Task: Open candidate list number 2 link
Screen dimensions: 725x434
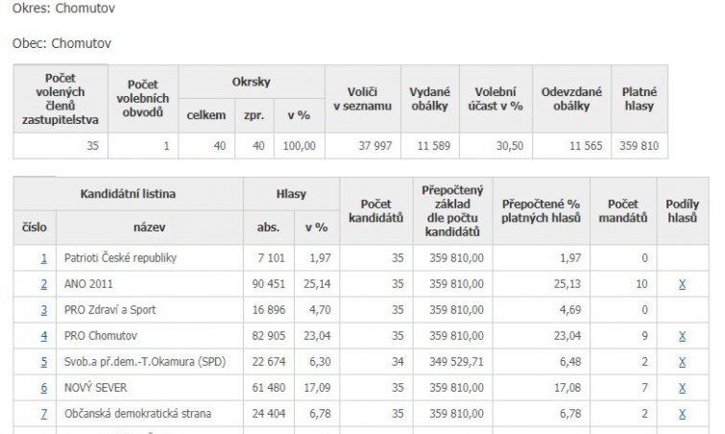Action: [43, 284]
